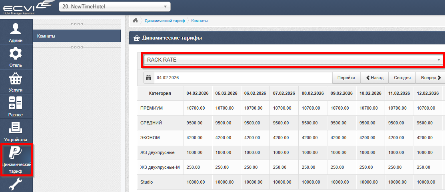This screenshot has height=192, width=445.
Task: Click Динамический тариф breadcrumb link
Action: point(164,20)
